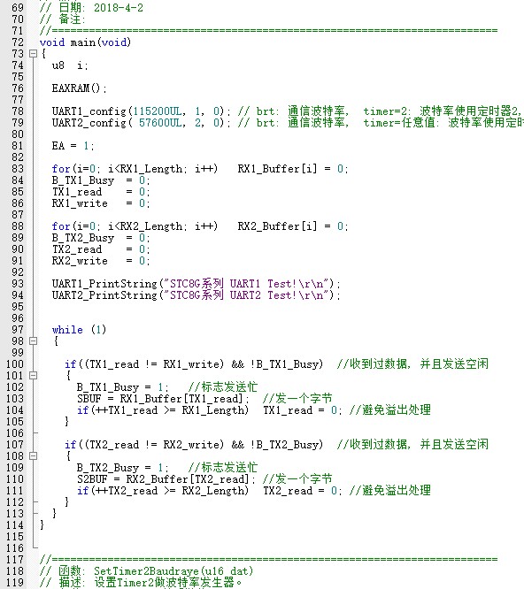
Task: Click the 'while (1)' keyword line
Action: click(80, 330)
